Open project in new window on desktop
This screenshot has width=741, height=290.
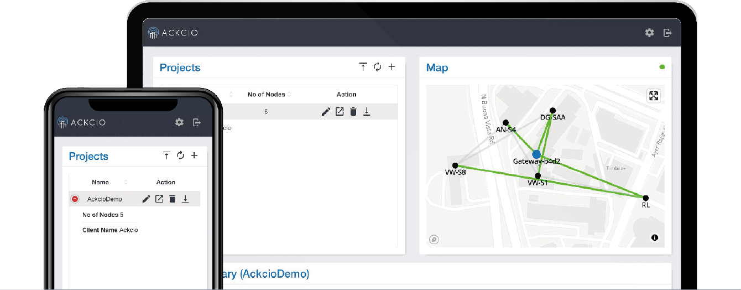(340, 112)
